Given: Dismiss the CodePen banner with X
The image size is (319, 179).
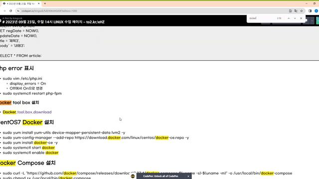Looking at the screenshot, I should point(188,176).
